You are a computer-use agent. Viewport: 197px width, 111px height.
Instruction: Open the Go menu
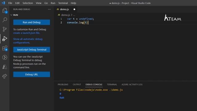(x=46, y=3)
